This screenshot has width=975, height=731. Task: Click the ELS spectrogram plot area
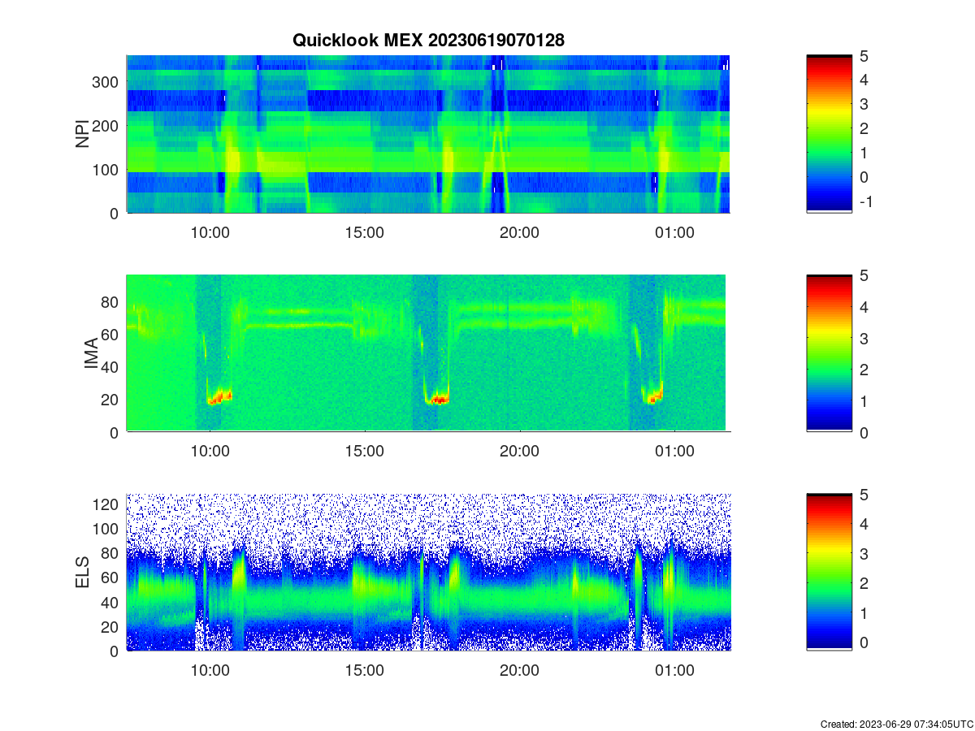coord(428,572)
